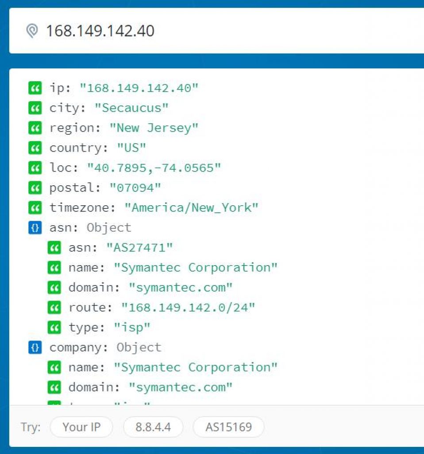Image resolution: width=424 pixels, height=454 pixels.
Task: Collapse the company Object braces icon
Action: click(x=35, y=348)
